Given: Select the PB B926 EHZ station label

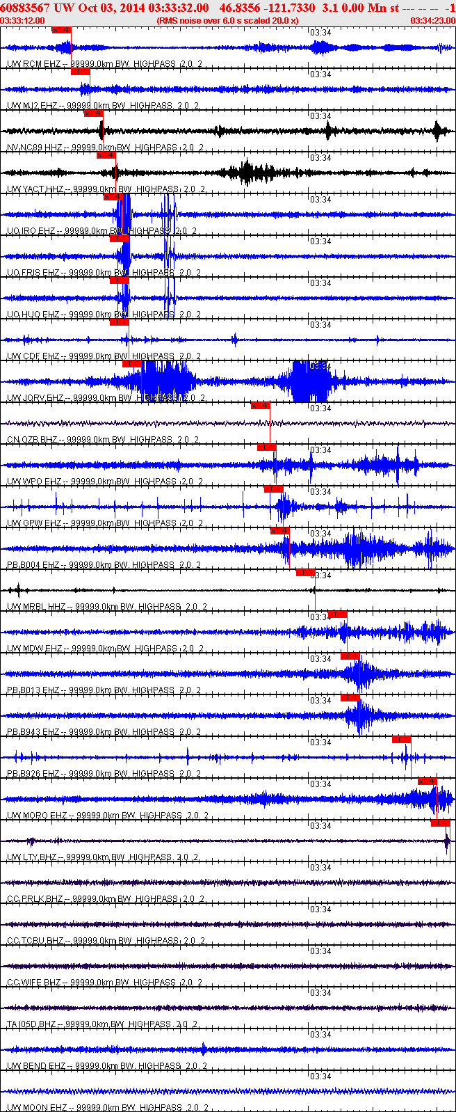Looking at the screenshot, I should [x=104, y=774].
